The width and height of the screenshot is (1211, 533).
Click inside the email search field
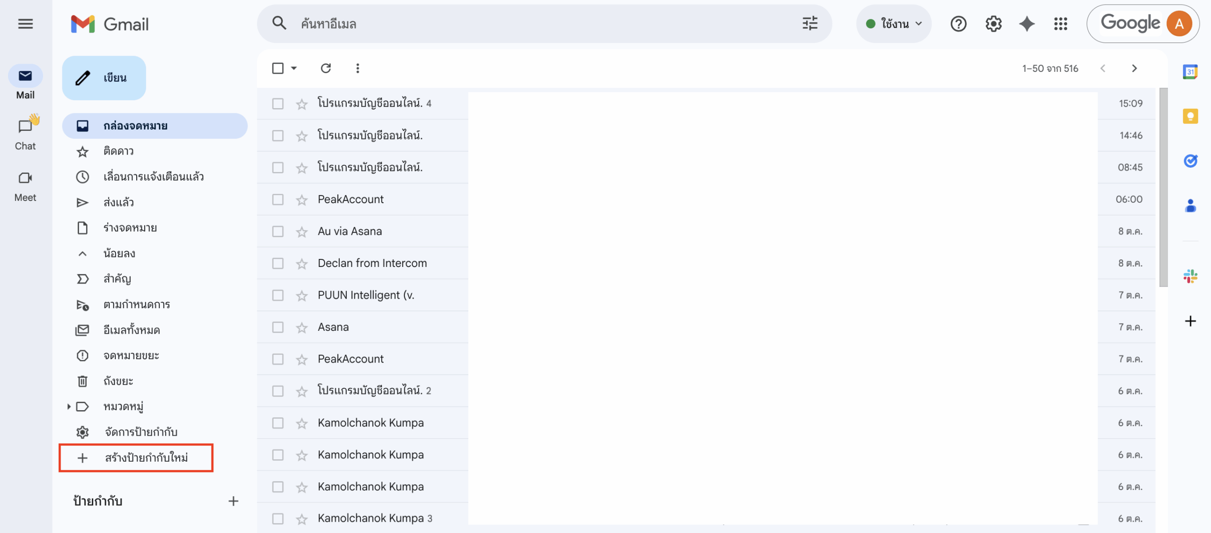520,24
